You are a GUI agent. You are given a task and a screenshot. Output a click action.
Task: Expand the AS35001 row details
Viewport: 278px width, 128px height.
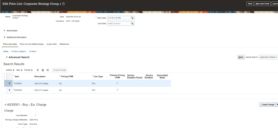[10, 83]
